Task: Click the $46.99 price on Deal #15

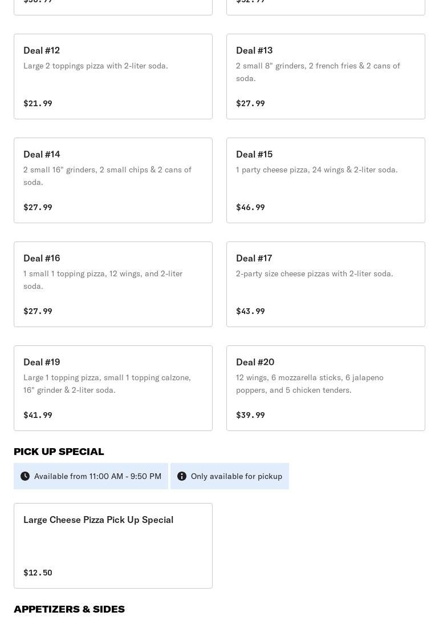Action: 250,207
